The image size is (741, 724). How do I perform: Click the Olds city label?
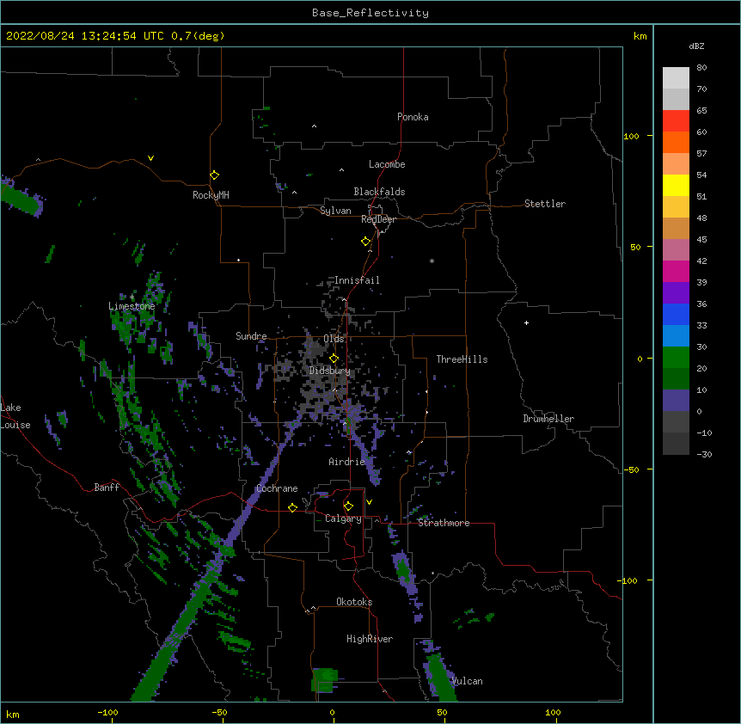(334, 339)
